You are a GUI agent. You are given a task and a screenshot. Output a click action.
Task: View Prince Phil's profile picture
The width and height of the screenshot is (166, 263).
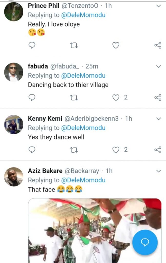(14, 12)
